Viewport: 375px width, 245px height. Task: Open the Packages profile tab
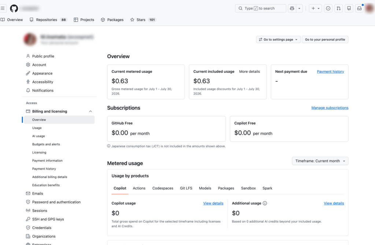pyautogui.click(x=112, y=20)
